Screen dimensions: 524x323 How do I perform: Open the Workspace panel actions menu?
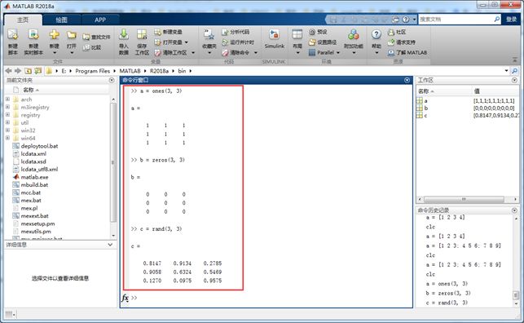(x=514, y=80)
